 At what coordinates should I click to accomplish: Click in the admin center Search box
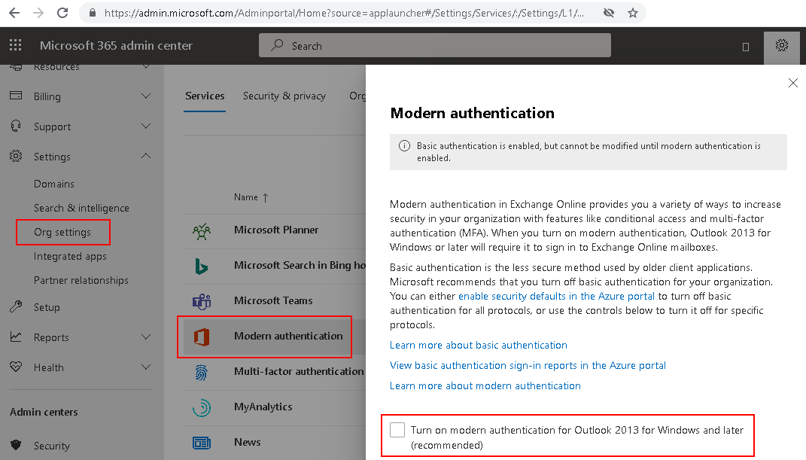pos(435,45)
